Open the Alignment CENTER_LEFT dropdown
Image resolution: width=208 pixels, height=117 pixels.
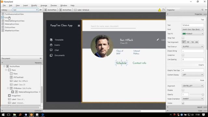[193, 86]
